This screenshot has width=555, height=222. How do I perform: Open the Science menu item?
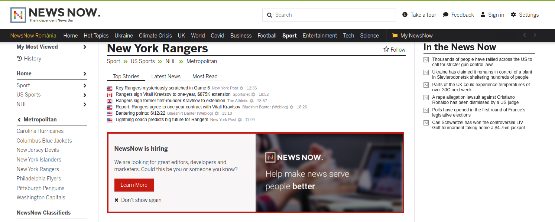click(370, 36)
